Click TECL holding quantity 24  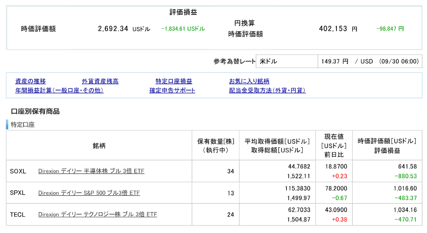pos(231,215)
